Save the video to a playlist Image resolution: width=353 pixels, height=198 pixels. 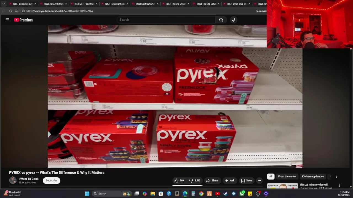(x=246, y=180)
